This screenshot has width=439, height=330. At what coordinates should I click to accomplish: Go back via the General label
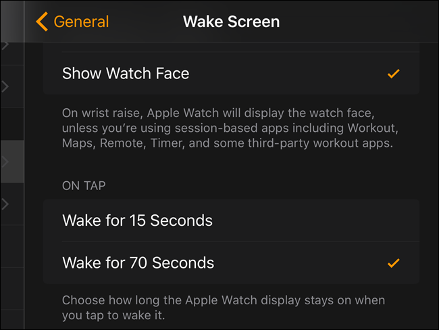tap(81, 22)
